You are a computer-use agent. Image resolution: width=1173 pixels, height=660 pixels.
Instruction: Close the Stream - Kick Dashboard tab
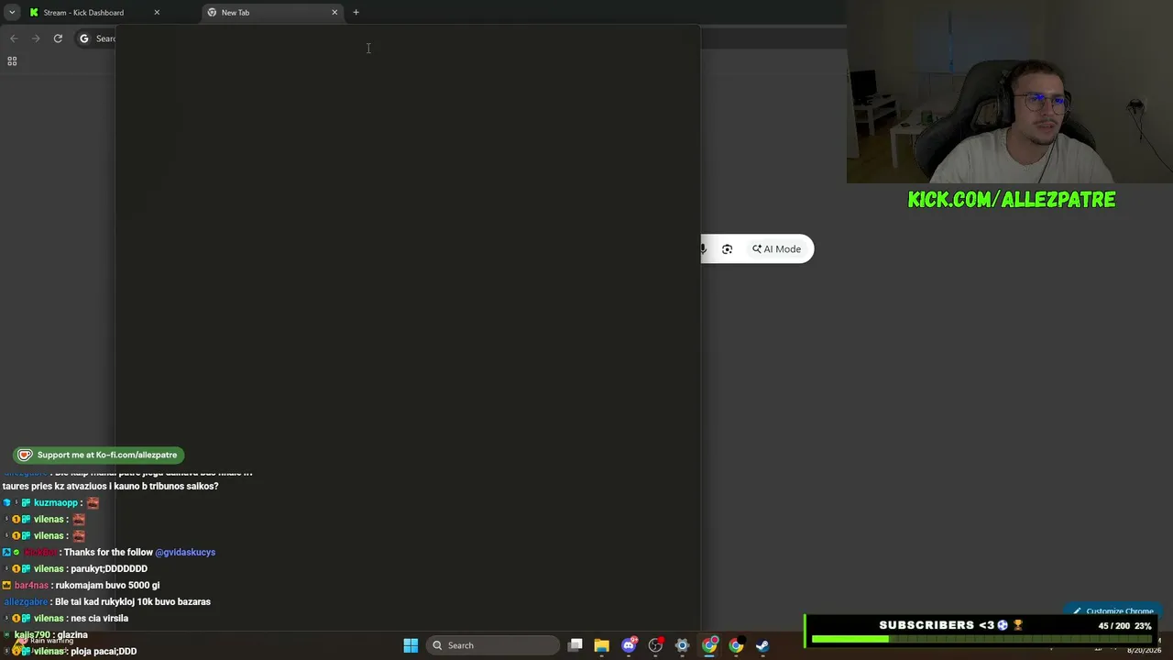tap(157, 12)
